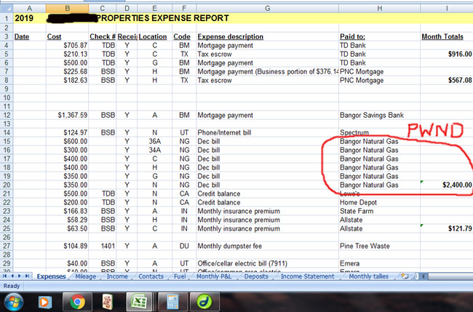Image resolution: width=473 pixels, height=312 pixels.
Task: Select the 'Tax escrow' cell paid to TD Bank
Action: (x=267, y=55)
